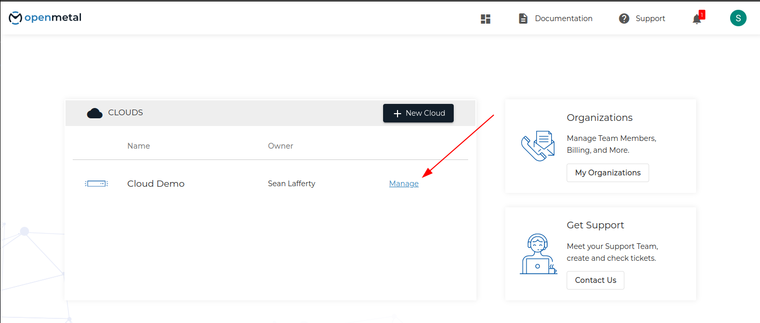
Task: Click the Cloud Demo server icon
Action: point(96,184)
